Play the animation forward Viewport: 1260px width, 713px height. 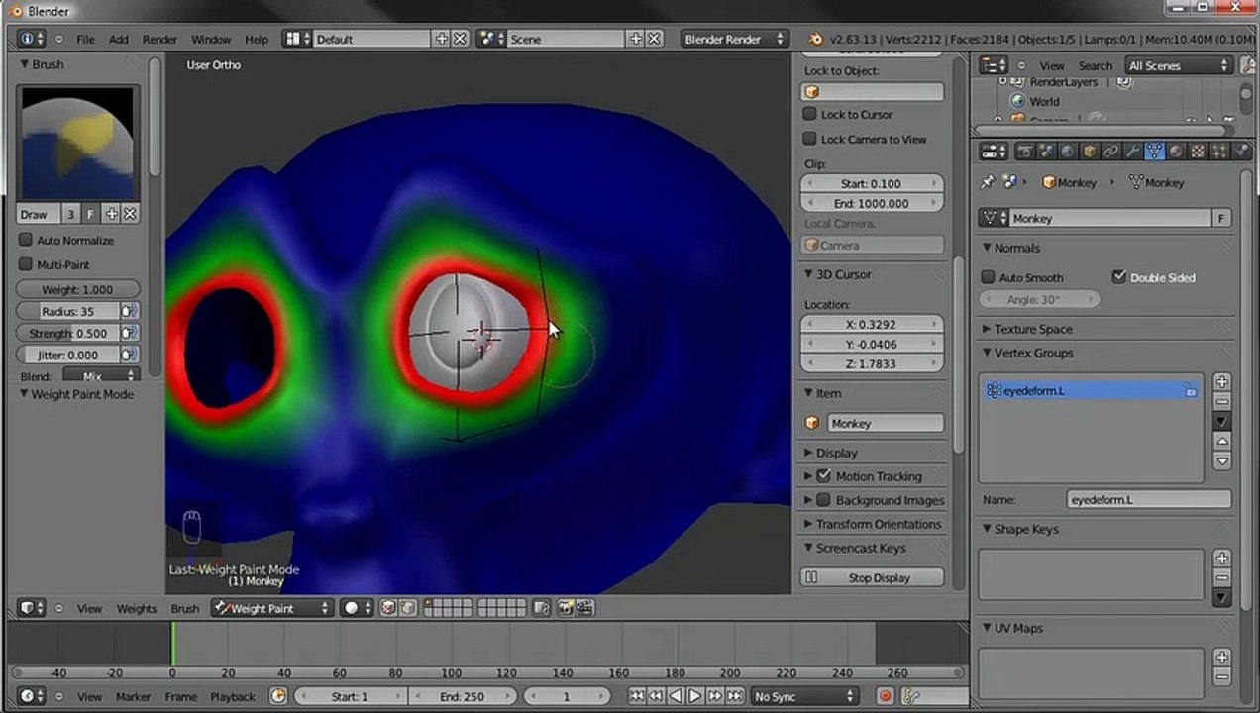pyautogui.click(x=694, y=696)
